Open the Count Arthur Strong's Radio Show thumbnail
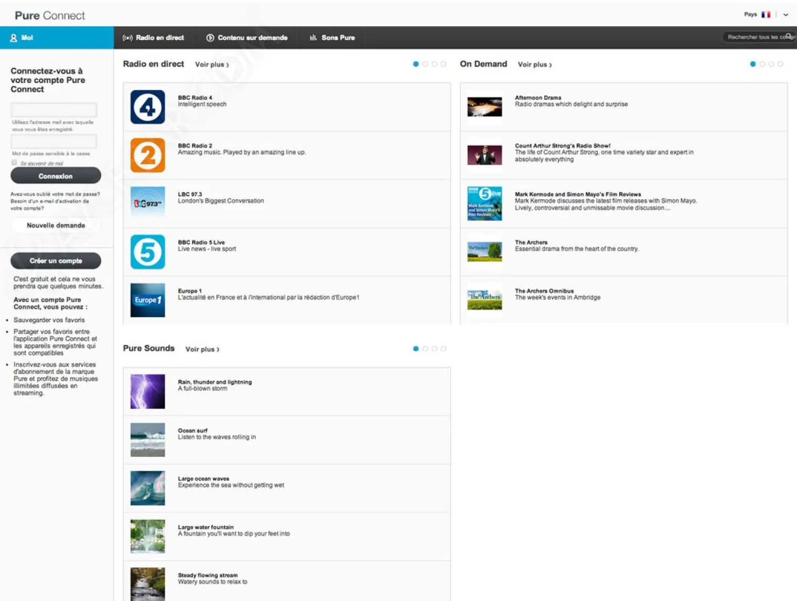The height and width of the screenshot is (601, 797). (484, 155)
